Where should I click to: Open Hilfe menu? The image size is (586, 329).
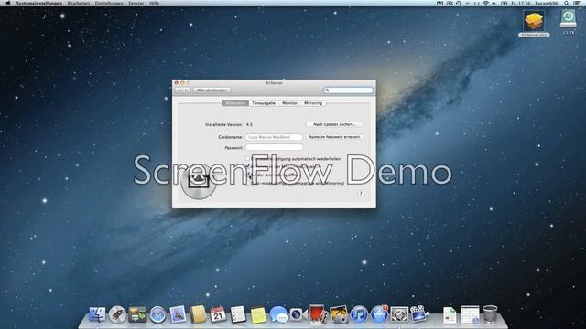click(x=155, y=3)
